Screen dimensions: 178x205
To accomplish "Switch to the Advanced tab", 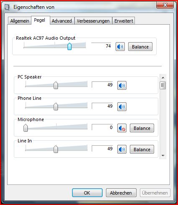I will click(62, 21).
